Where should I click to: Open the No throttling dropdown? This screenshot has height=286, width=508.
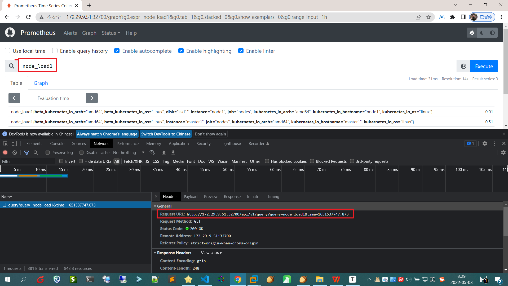[x=129, y=152]
